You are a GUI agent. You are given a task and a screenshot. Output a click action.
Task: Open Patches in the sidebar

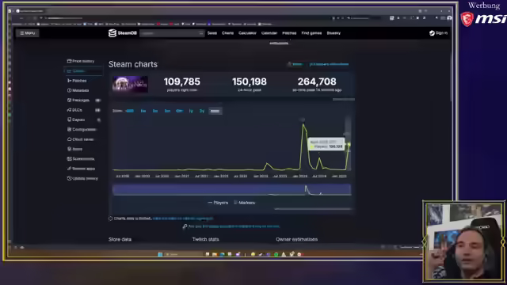click(x=77, y=81)
